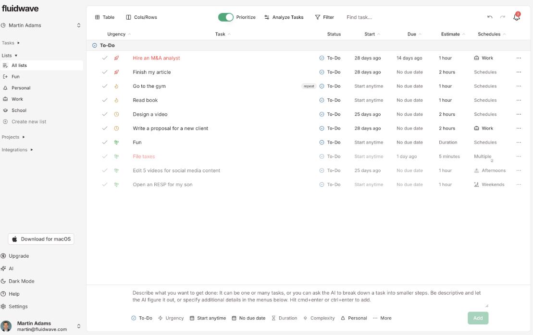Screen dimensions: 533x335
Task: Click the undo arrow icon
Action: click(x=490, y=17)
